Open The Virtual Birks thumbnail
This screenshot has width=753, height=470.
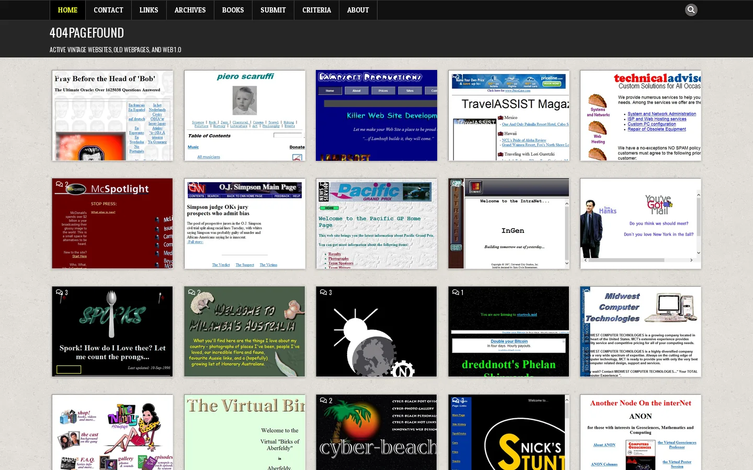(245, 432)
